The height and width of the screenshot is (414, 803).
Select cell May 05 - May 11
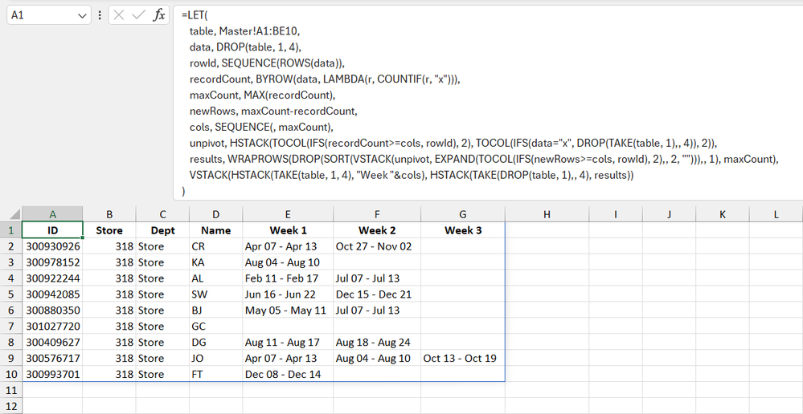coord(288,310)
